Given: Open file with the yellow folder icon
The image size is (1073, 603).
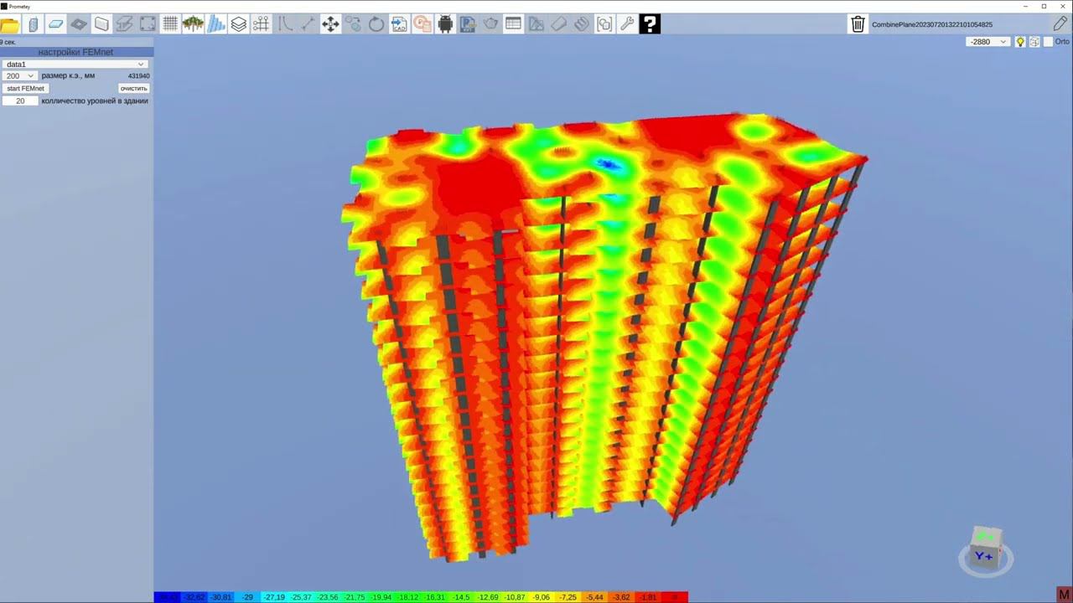Looking at the screenshot, I should (x=10, y=24).
